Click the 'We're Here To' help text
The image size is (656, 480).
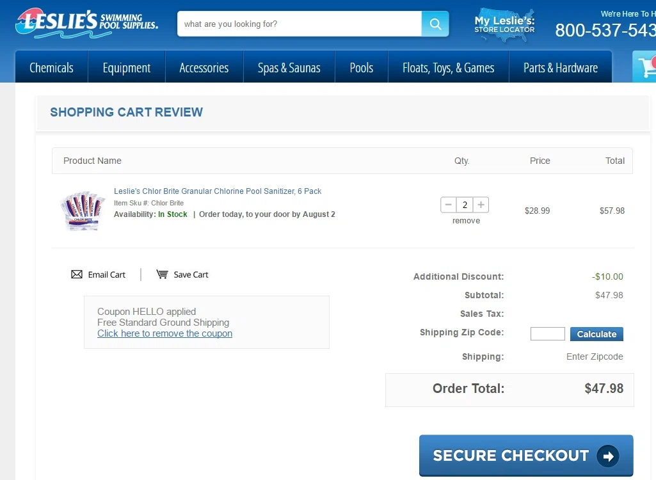coord(628,14)
